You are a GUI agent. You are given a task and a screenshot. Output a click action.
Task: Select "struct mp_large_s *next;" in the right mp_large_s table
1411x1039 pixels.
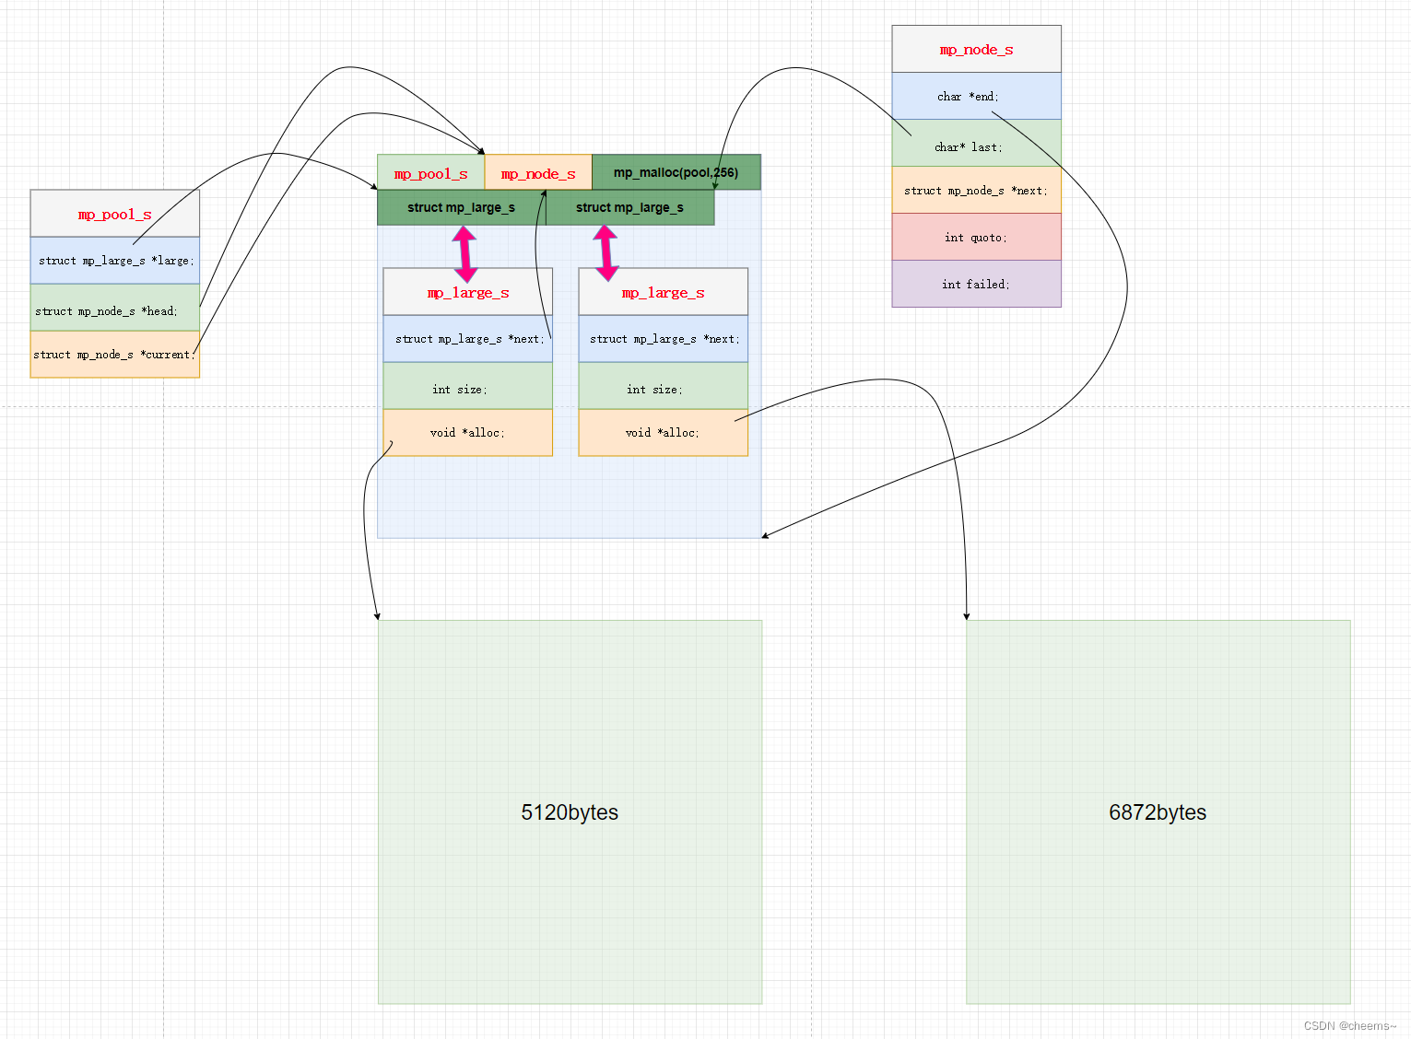tap(664, 339)
